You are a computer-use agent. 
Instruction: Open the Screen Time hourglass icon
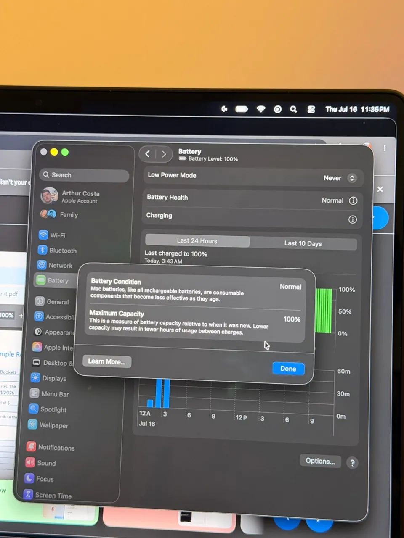point(28,494)
